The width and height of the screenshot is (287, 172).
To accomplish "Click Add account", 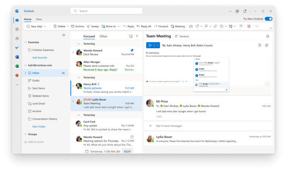I will pos(34,142).
